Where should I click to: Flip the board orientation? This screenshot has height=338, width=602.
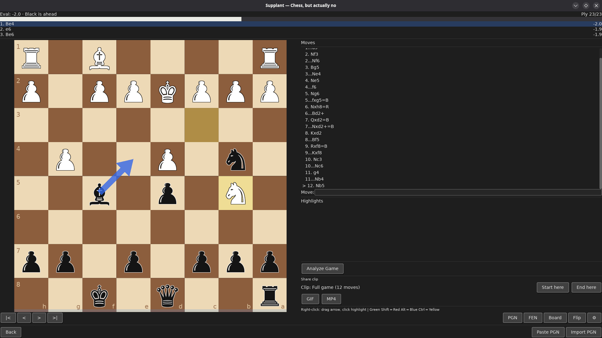pyautogui.click(x=577, y=318)
